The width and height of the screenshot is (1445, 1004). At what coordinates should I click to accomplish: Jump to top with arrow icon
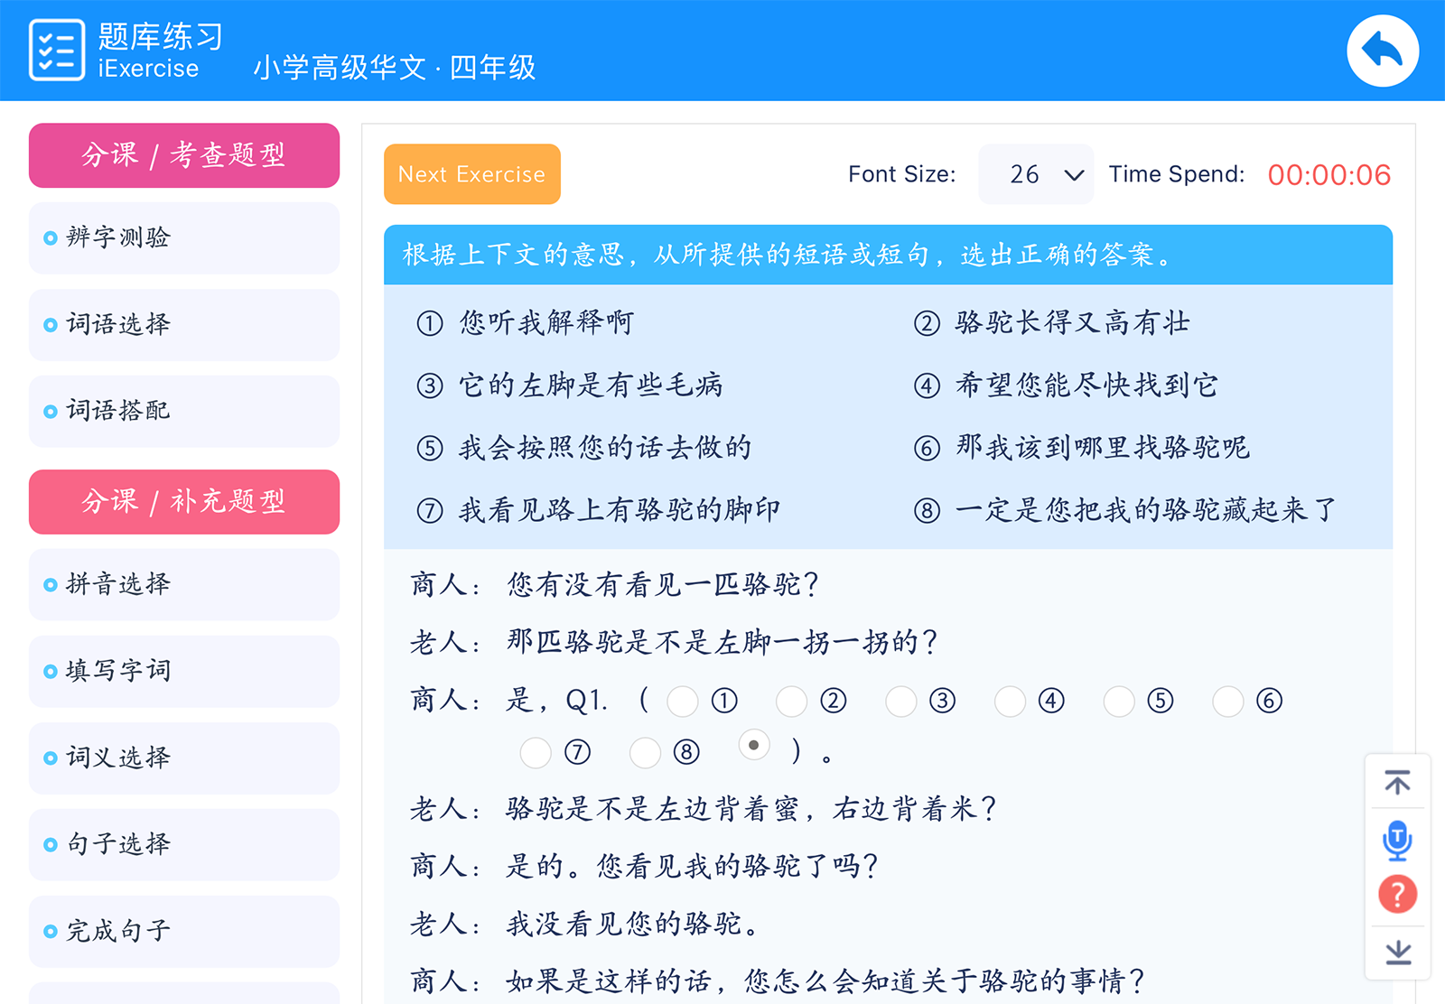click(x=1397, y=782)
